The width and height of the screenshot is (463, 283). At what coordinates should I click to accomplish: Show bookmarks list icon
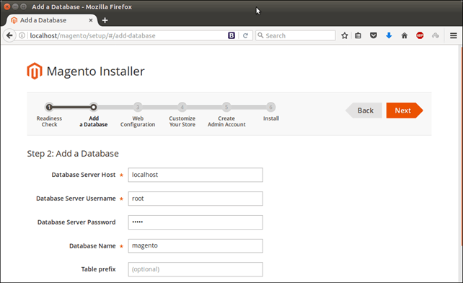[x=358, y=35]
